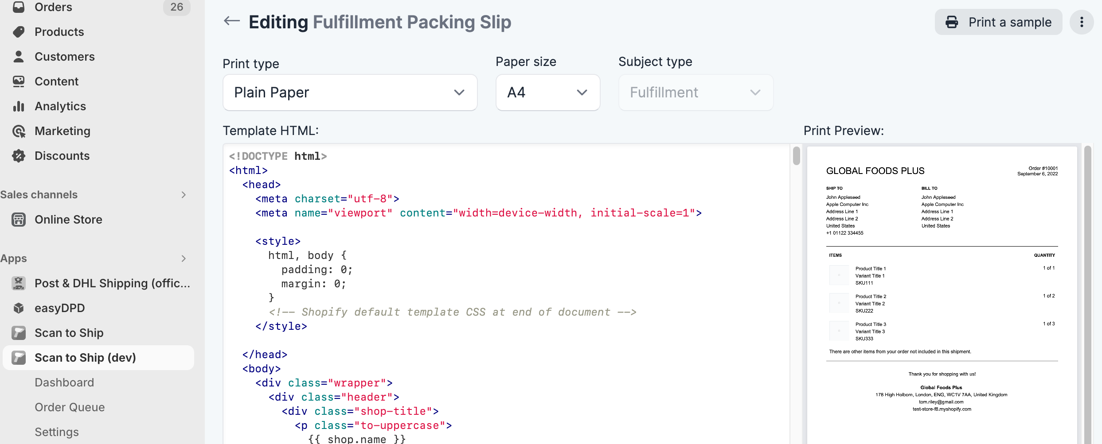Image resolution: width=1102 pixels, height=444 pixels.
Task: Open the three-dot more actions menu
Action: click(x=1081, y=22)
